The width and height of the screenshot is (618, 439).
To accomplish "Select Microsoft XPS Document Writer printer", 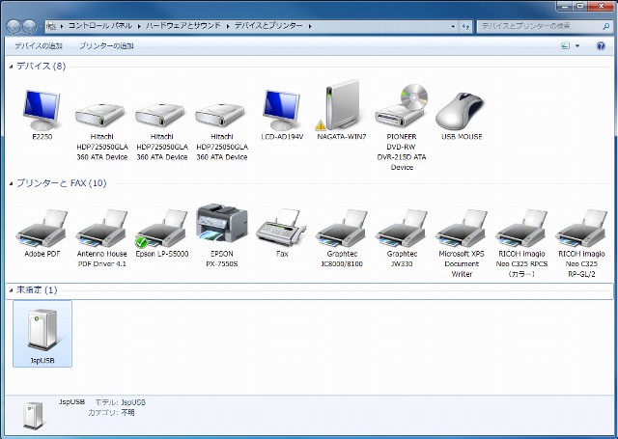I will click(x=462, y=243).
